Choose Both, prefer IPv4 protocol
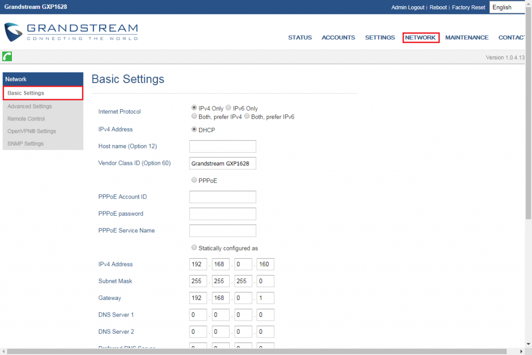 (x=194, y=116)
